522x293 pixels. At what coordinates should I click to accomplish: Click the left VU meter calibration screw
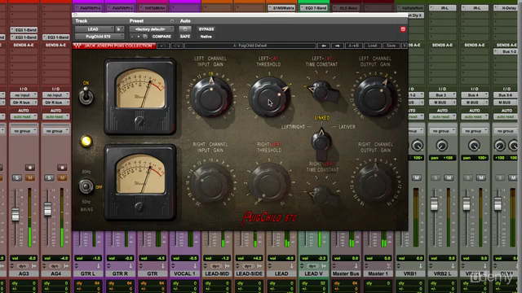coord(139,121)
